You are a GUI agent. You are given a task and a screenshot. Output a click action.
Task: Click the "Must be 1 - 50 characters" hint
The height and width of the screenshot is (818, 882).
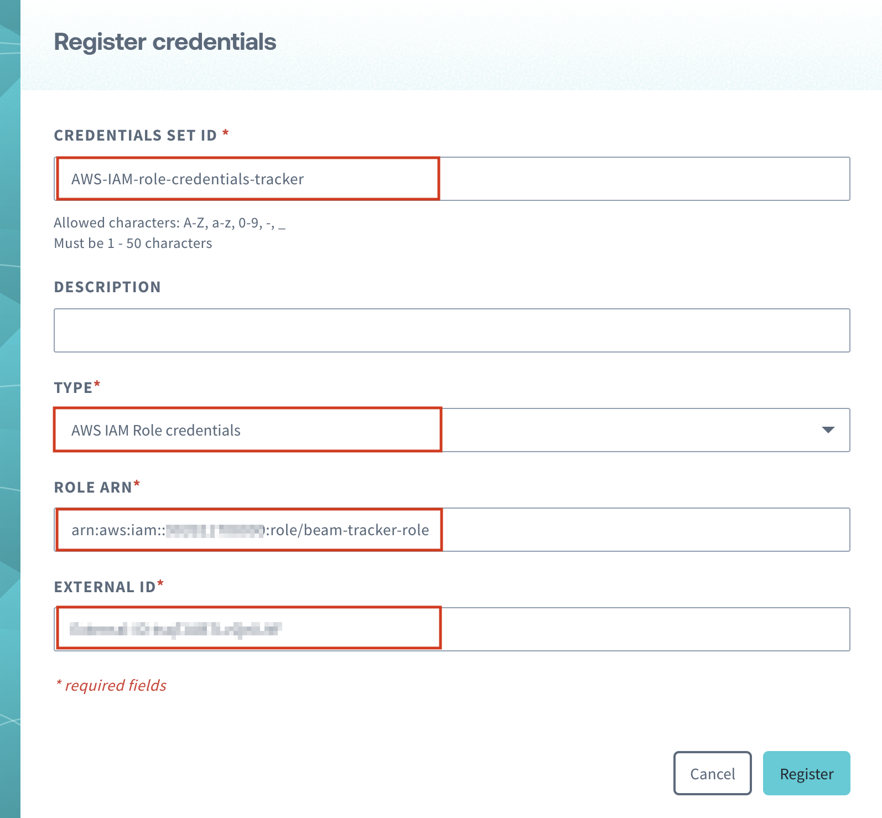point(133,244)
